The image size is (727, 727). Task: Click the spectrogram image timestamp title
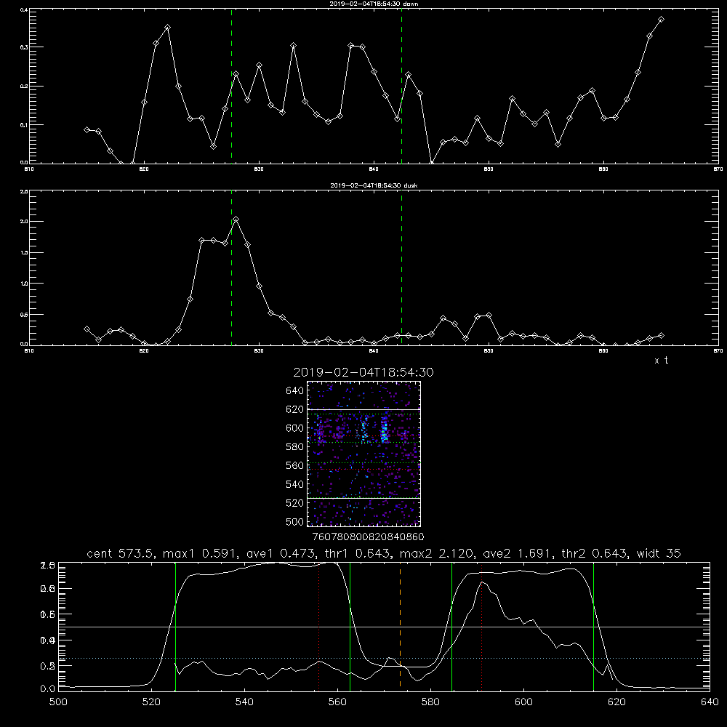(363, 372)
